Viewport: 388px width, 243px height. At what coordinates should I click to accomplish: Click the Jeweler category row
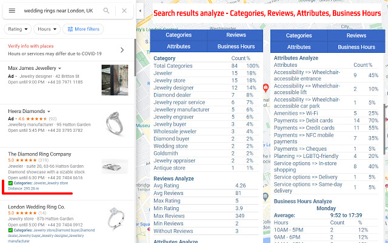206,73
